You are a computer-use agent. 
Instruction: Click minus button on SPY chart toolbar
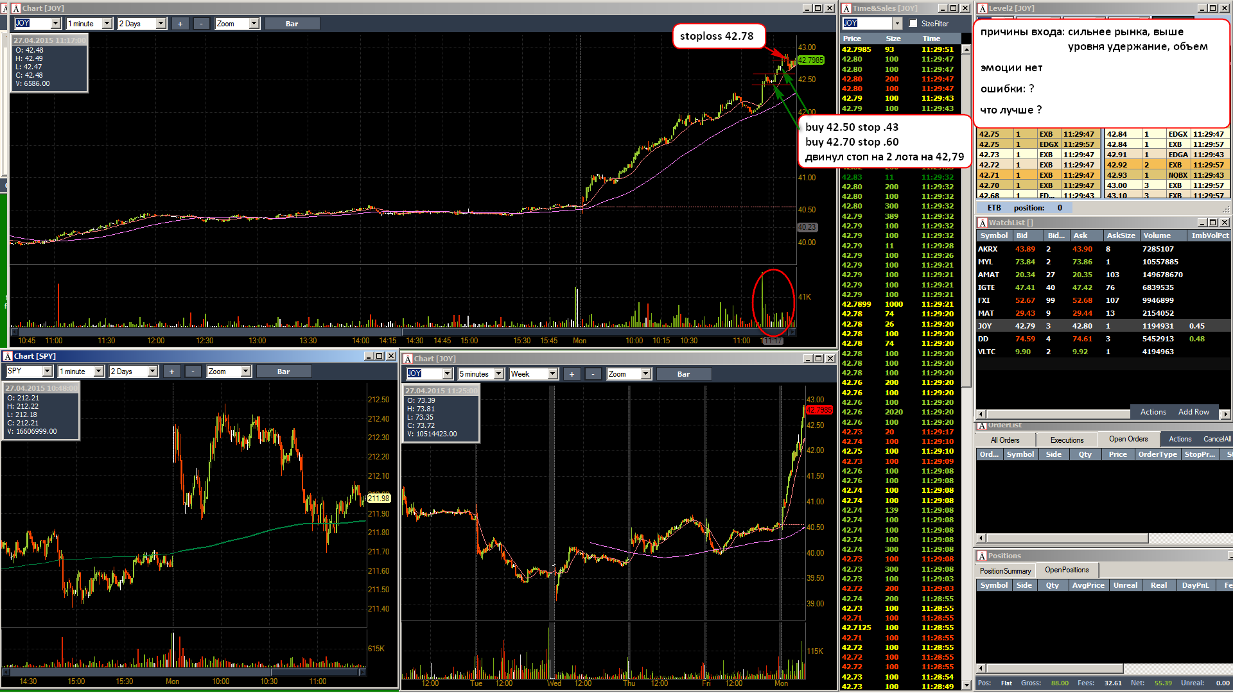click(193, 372)
